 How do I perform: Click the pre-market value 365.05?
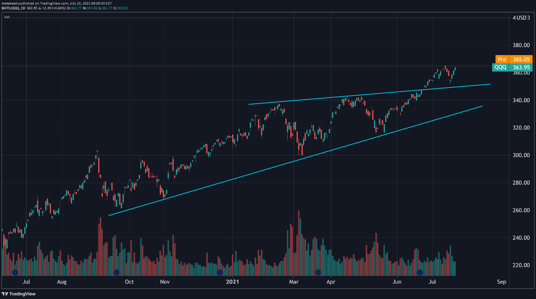521,59
